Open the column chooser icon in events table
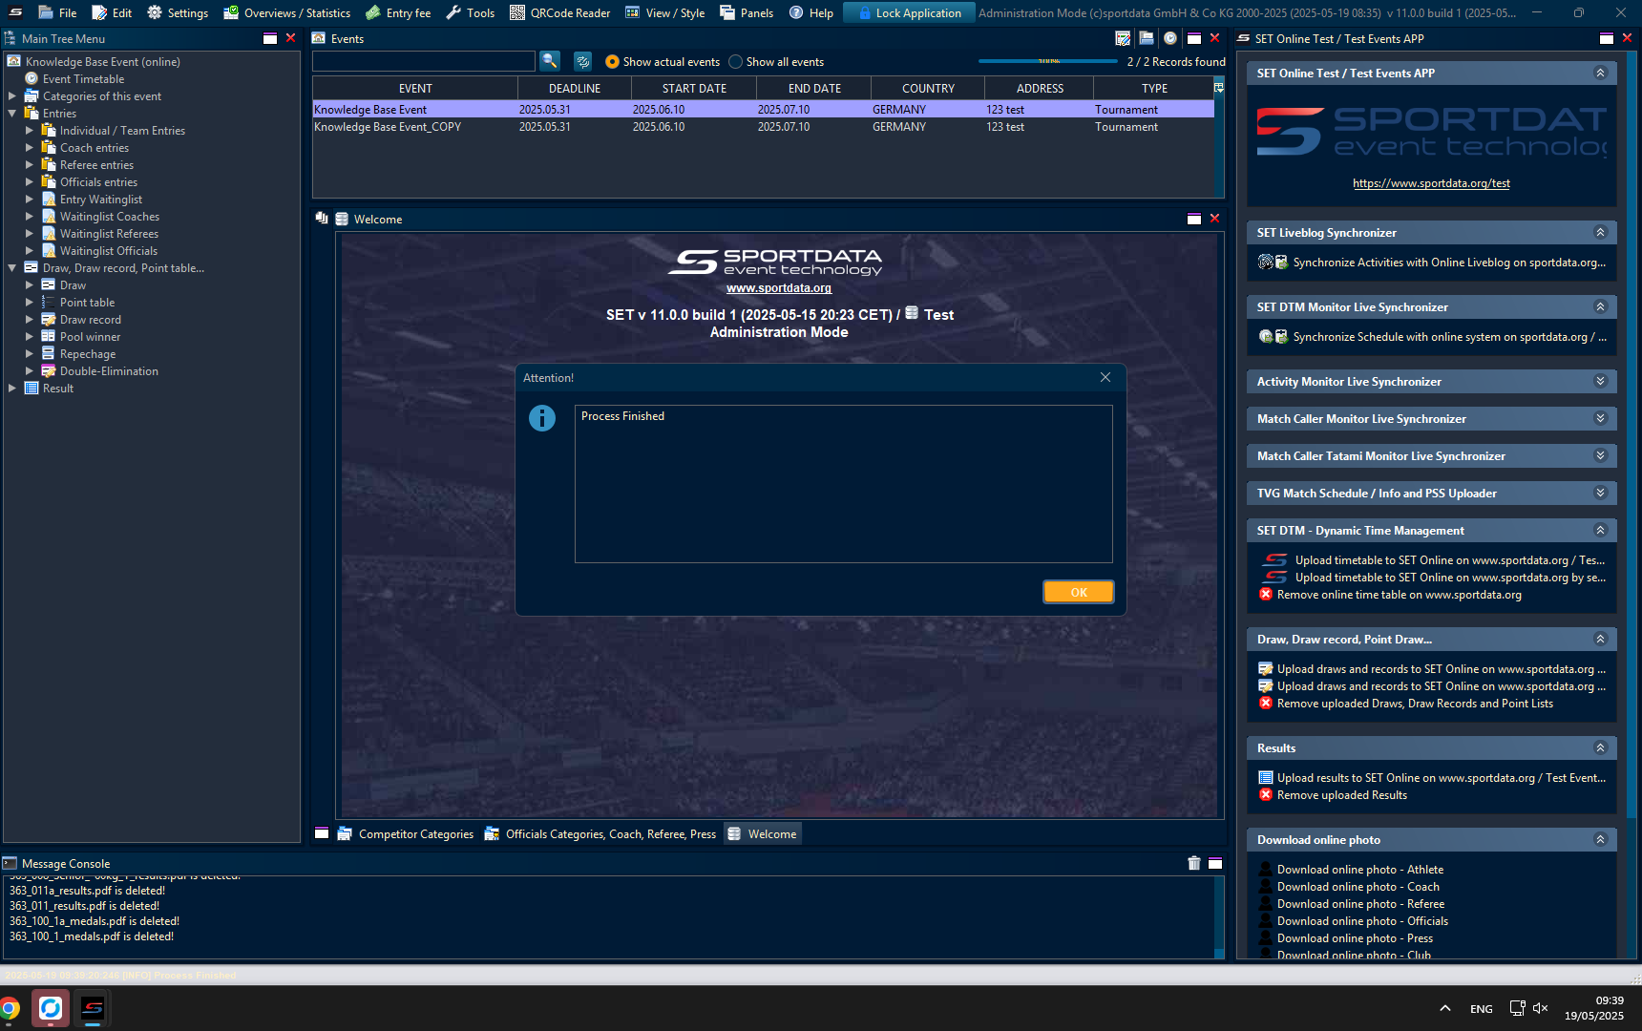The image size is (1642, 1031). click(x=1218, y=88)
